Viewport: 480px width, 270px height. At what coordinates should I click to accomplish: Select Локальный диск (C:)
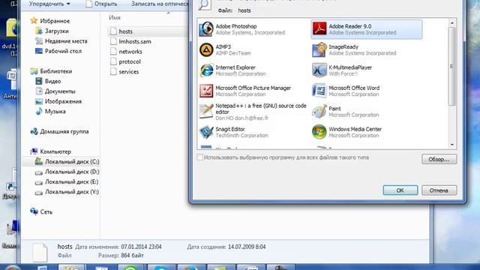(67, 162)
